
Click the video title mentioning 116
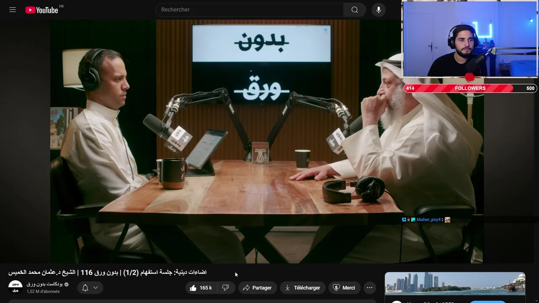coord(107,272)
